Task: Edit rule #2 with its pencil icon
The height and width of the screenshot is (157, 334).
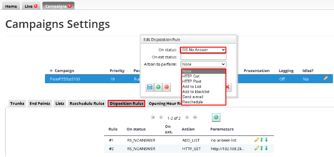Action: 256,148
